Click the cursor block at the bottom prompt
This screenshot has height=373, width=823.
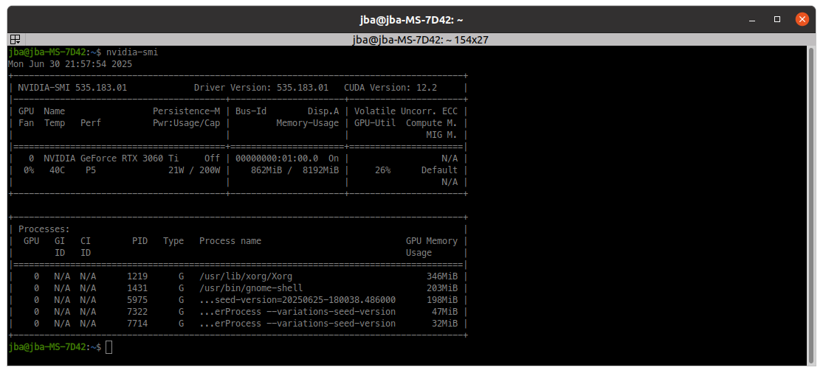109,346
